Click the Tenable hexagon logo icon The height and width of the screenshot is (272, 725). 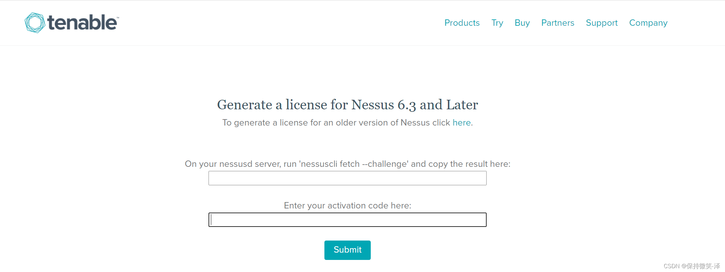pyautogui.click(x=35, y=23)
